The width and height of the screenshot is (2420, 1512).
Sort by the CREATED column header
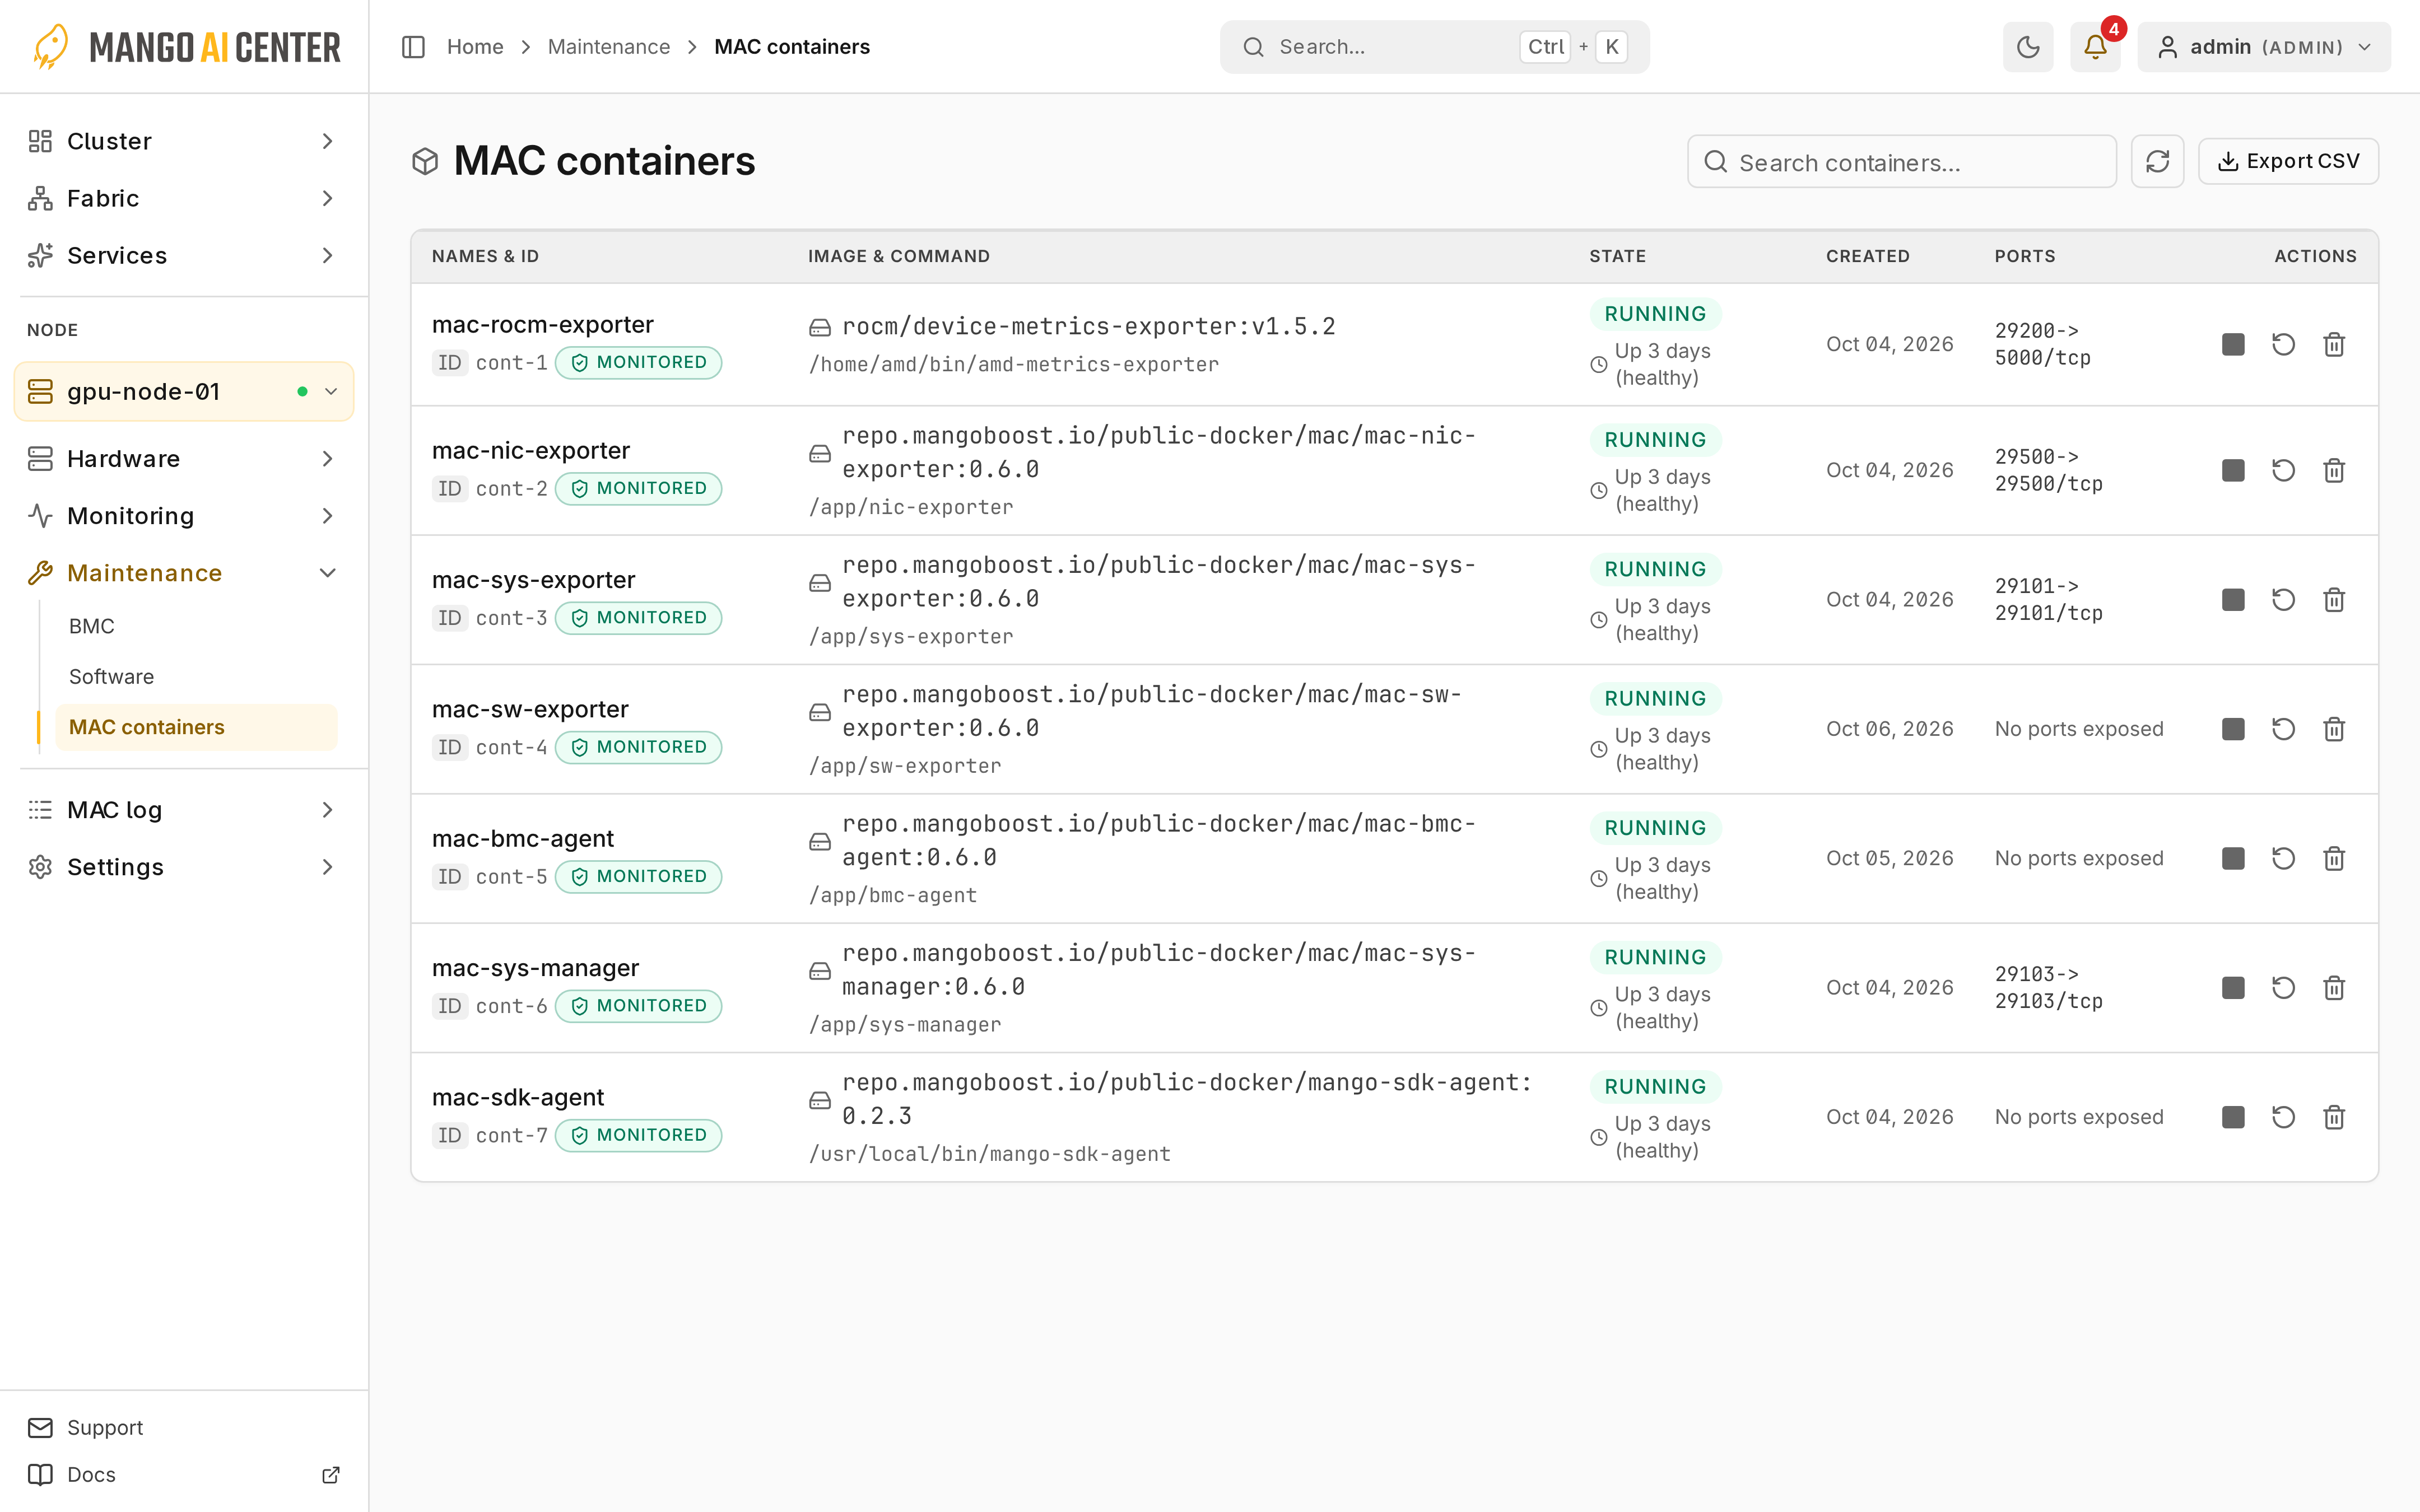click(1867, 256)
